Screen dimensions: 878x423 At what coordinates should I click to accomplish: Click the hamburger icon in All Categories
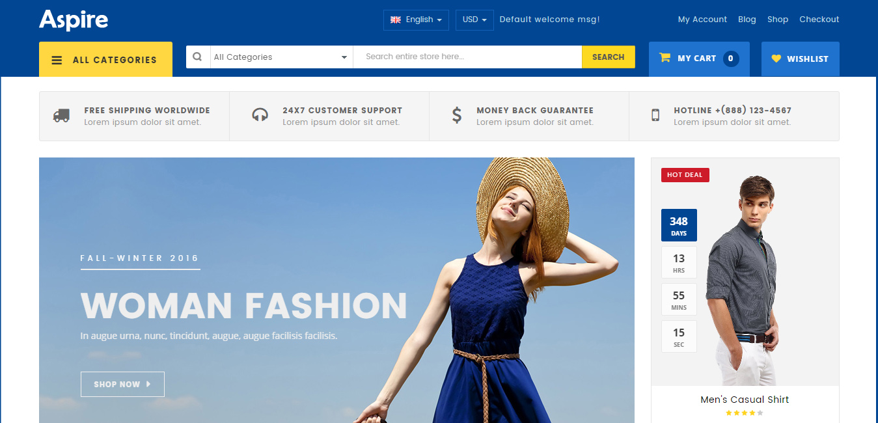[x=57, y=60]
